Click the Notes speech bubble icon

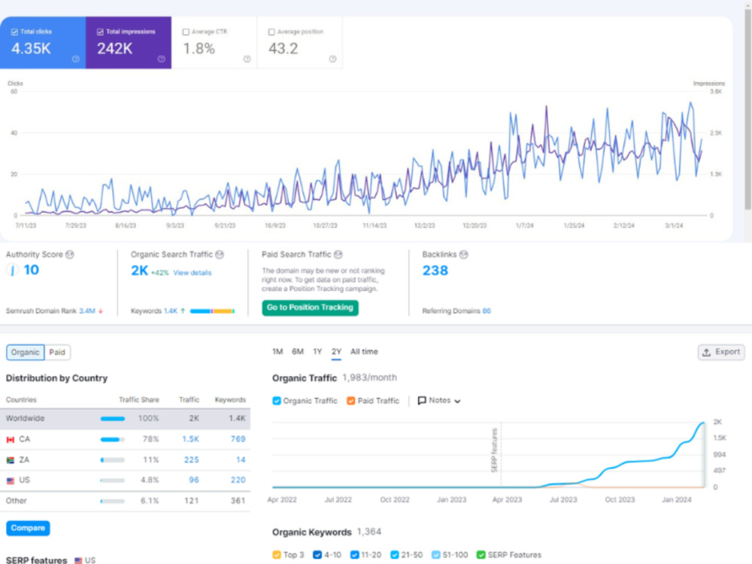click(422, 401)
